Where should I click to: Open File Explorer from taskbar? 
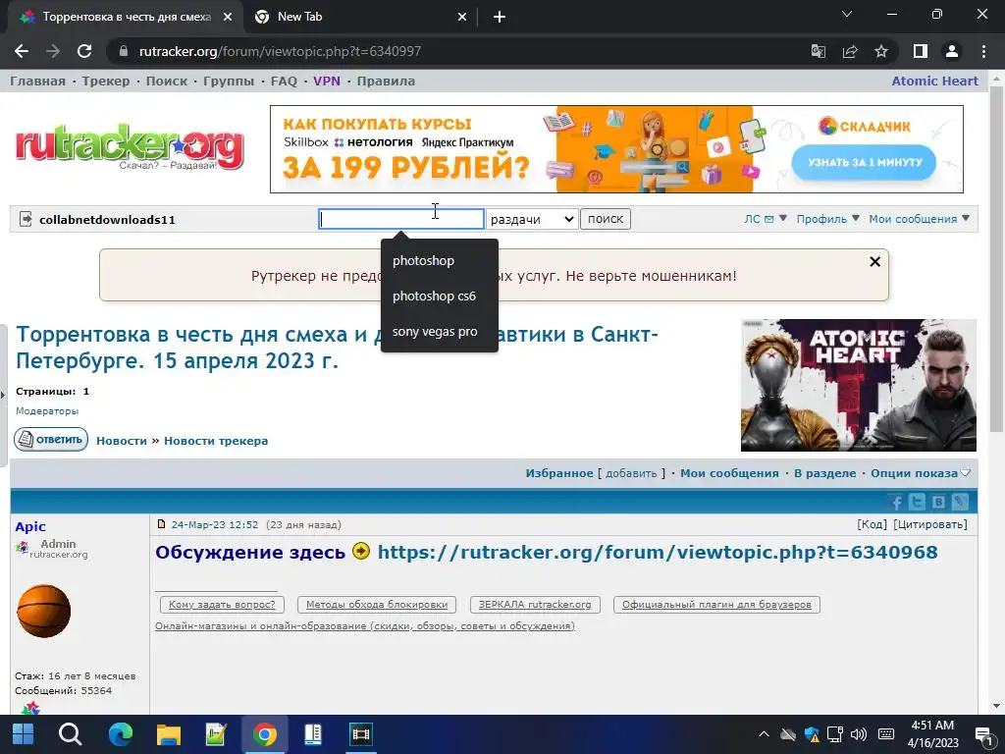[x=169, y=734]
